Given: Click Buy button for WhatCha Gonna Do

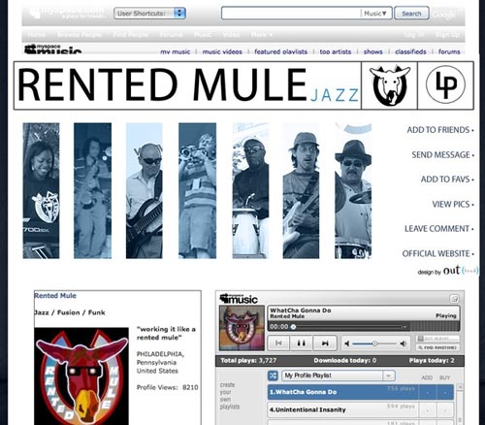Looking at the screenshot, I should coord(445,392).
